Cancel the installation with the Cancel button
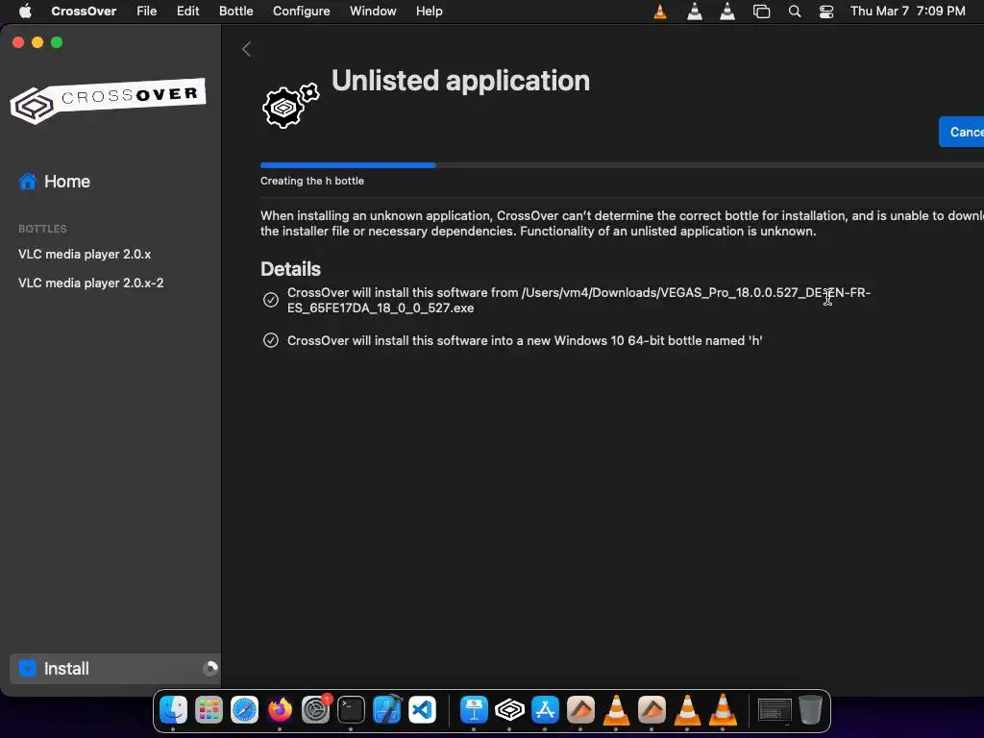 (961, 132)
